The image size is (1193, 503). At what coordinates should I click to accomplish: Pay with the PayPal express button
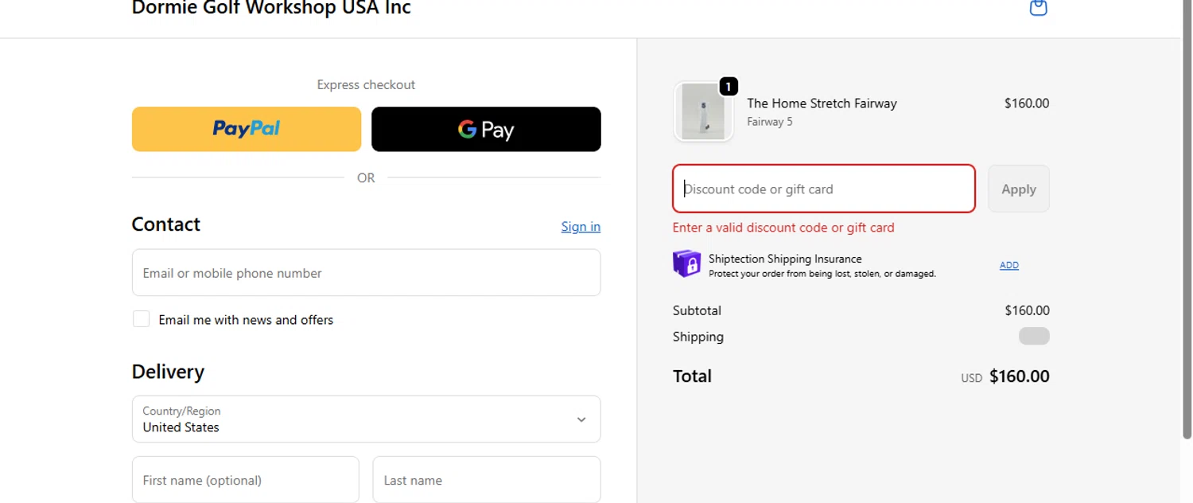[x=247, y=129]
